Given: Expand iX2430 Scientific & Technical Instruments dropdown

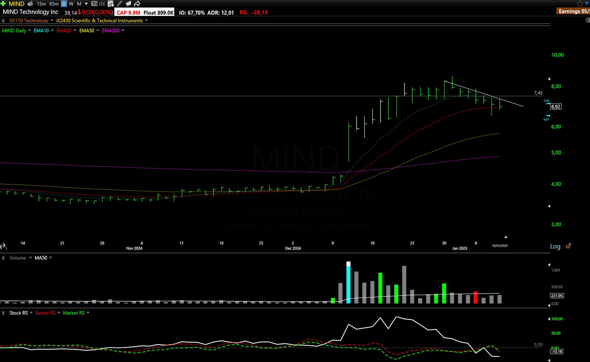Looking at the screenshot, I should pyautogui.click(x=146, y=21).
